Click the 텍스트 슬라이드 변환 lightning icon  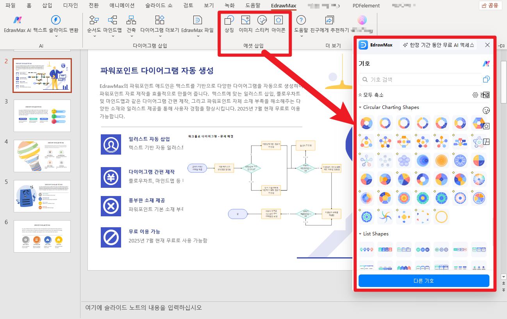tap(56, 20)
